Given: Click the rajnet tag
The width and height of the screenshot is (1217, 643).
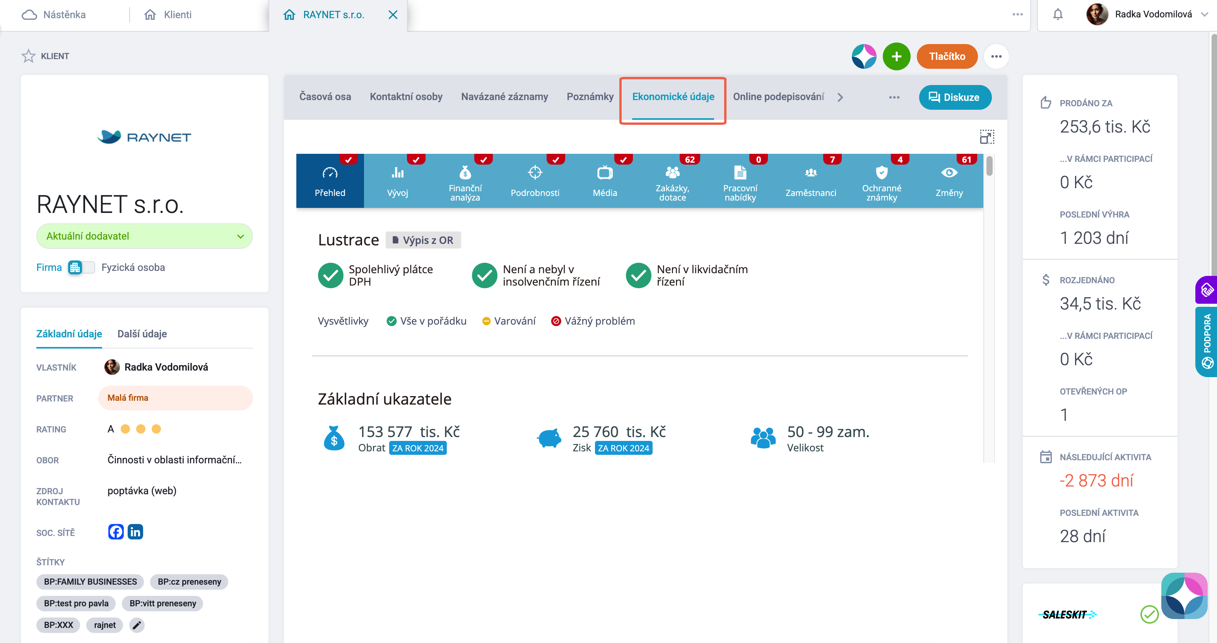Looking at the screenshot, I should pyautogui.click(x=104, y=625).
